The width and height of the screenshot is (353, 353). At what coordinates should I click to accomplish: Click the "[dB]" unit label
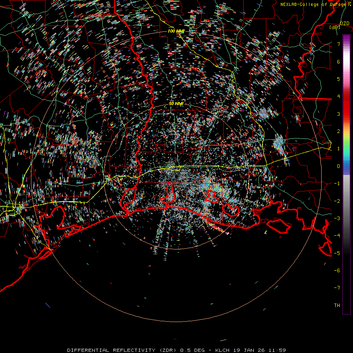point(335,27)
